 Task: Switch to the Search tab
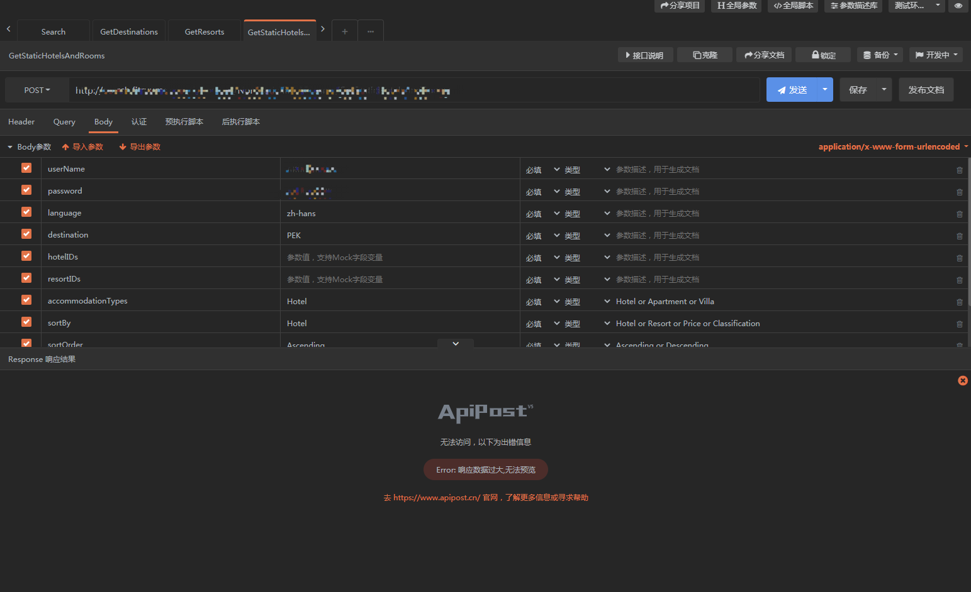[53, 31]
